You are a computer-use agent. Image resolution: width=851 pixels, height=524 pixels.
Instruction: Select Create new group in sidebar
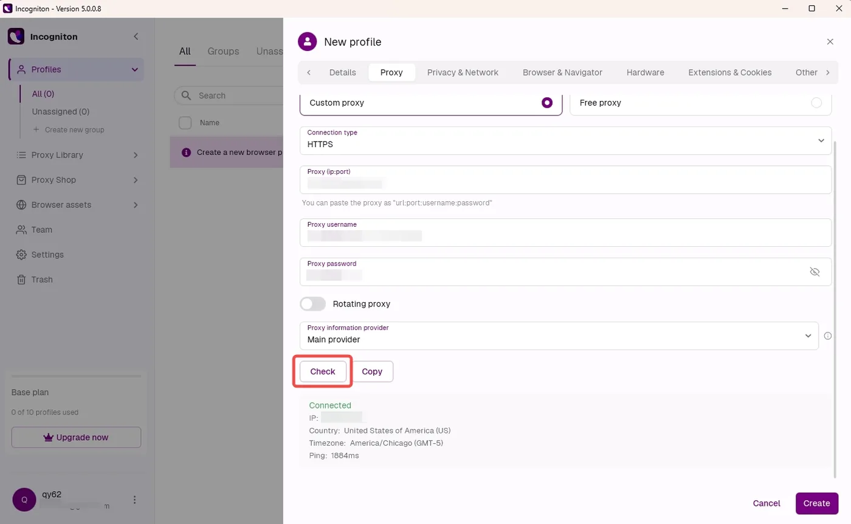pyautogui.click(x=68, y=129)
